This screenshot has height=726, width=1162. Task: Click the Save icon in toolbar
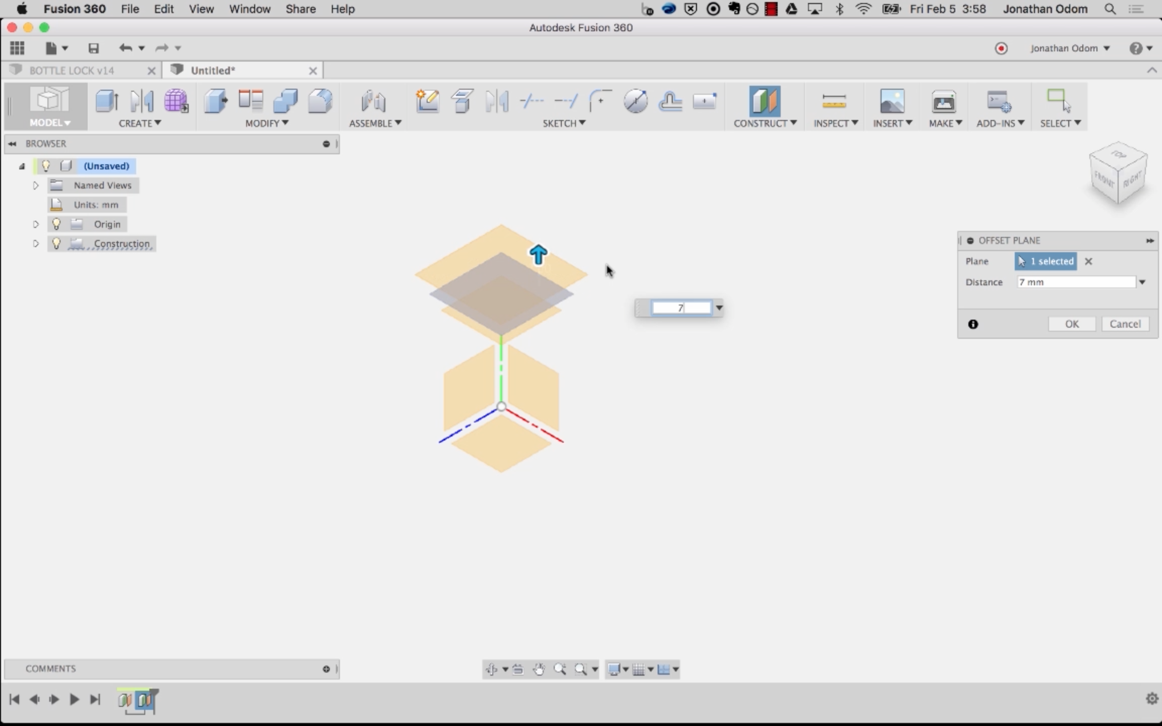pyautogui.click(x=93, y=48)
